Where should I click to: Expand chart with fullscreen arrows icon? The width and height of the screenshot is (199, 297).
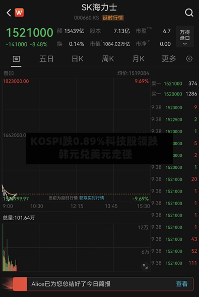coord(145,266)
